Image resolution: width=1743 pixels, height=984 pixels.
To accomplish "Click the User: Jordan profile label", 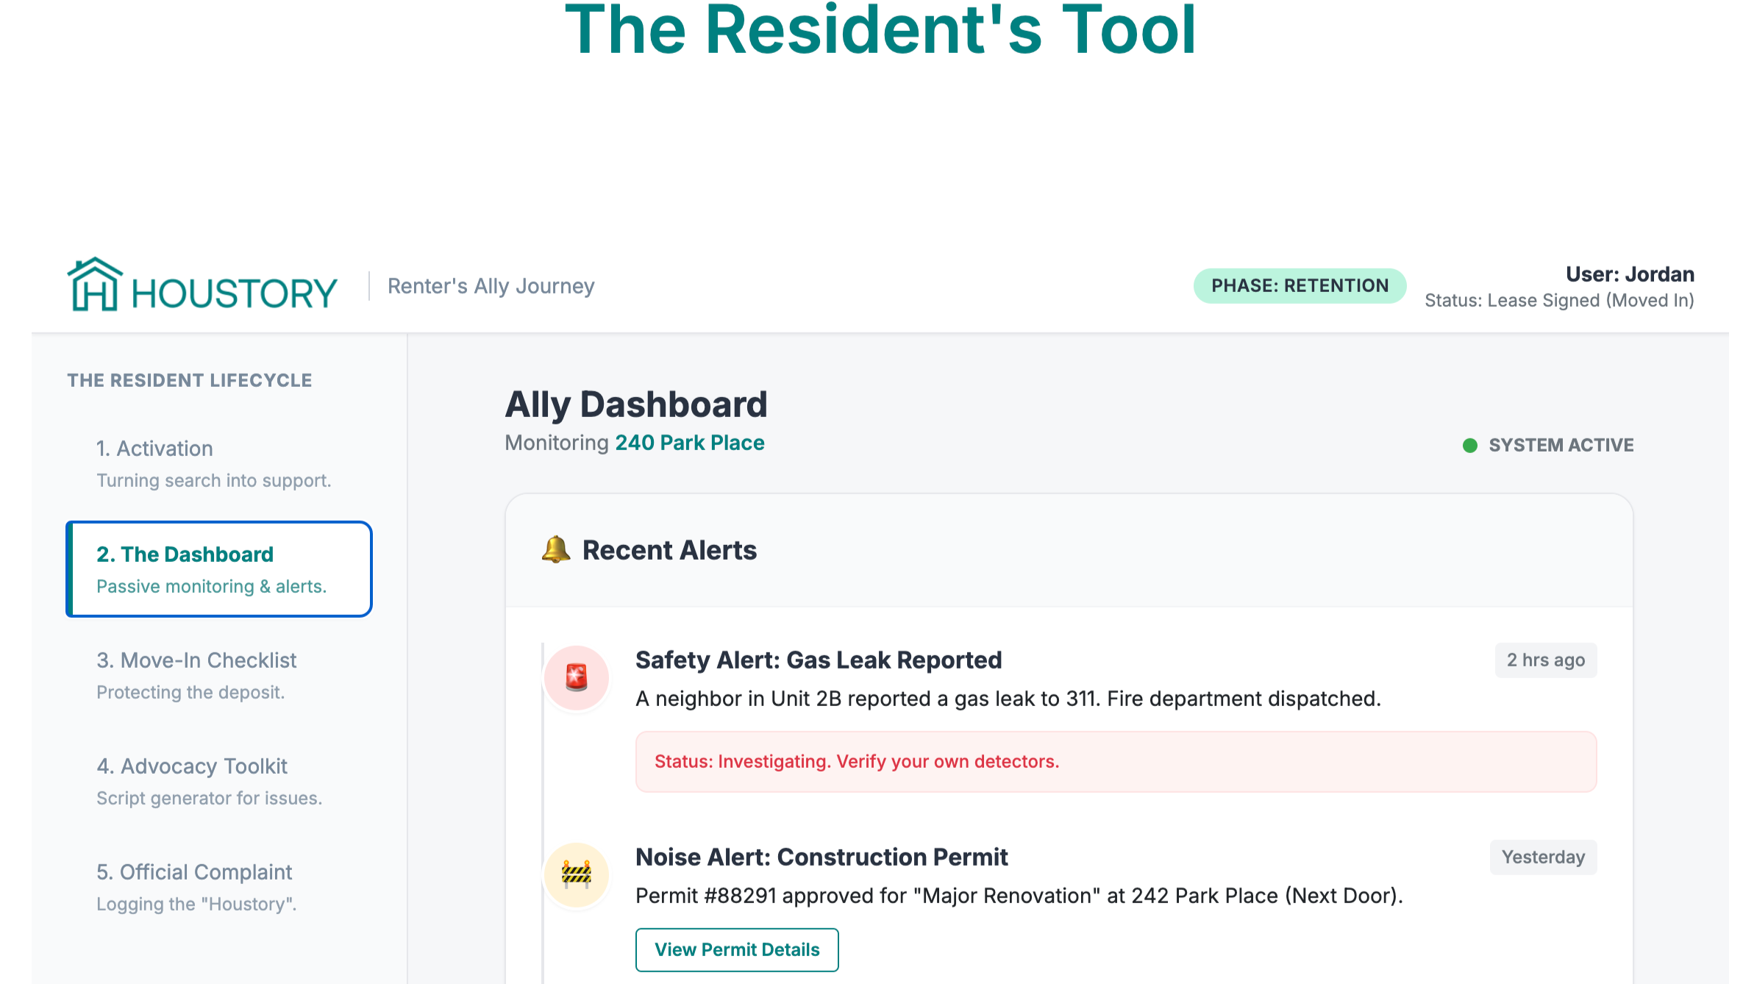I will coord(1629,274).
